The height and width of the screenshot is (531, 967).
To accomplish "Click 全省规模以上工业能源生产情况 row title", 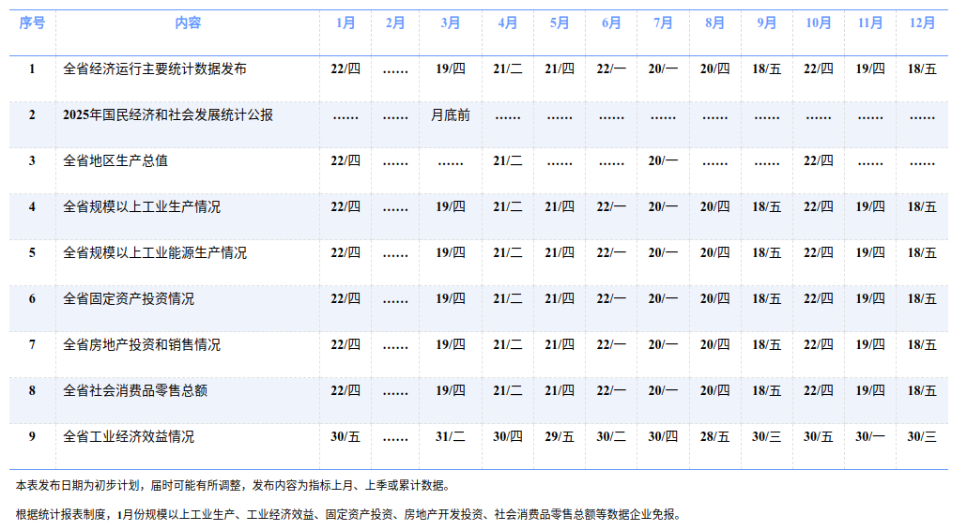I will [x=155, y=252].
